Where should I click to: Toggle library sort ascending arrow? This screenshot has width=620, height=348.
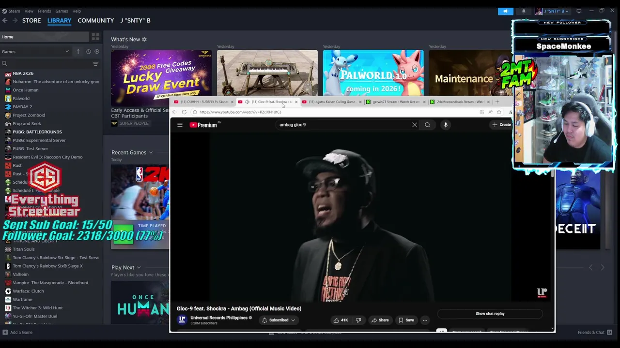coord(78,52)
